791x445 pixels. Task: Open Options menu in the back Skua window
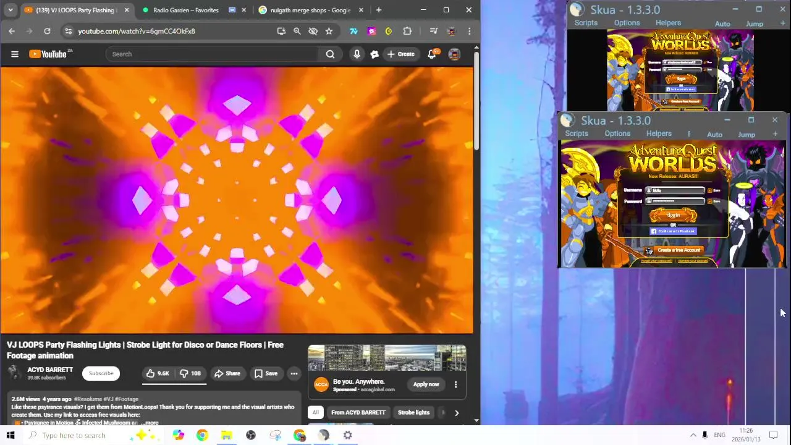click(x=627, y=23)
